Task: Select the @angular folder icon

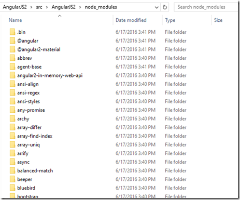Action: pos(12,41)
